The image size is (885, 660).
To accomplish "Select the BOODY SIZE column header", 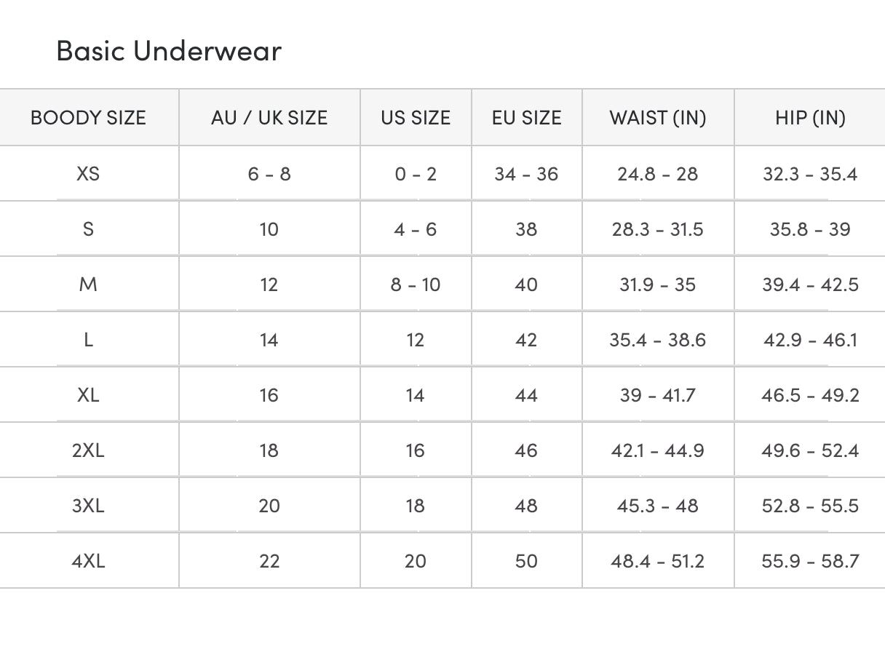I will click(88, 118).
